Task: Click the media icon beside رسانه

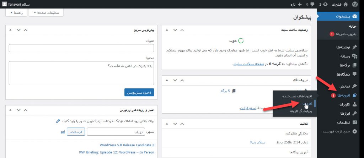Action: [354, 56]
